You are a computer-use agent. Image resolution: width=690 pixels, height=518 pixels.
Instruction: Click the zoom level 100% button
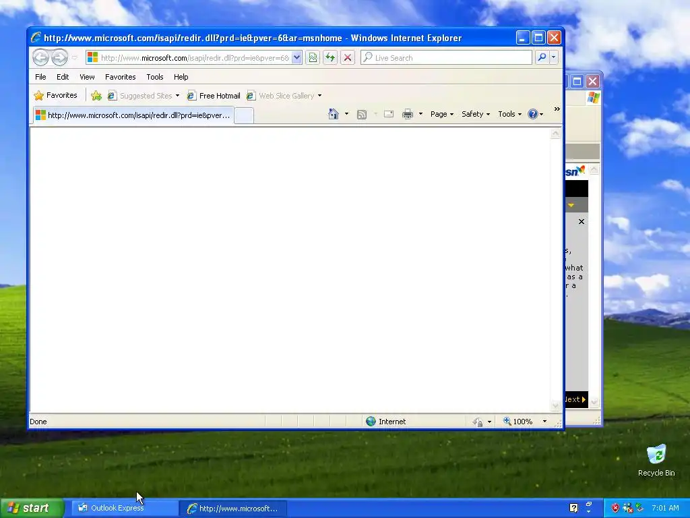[x=518, y=422]
